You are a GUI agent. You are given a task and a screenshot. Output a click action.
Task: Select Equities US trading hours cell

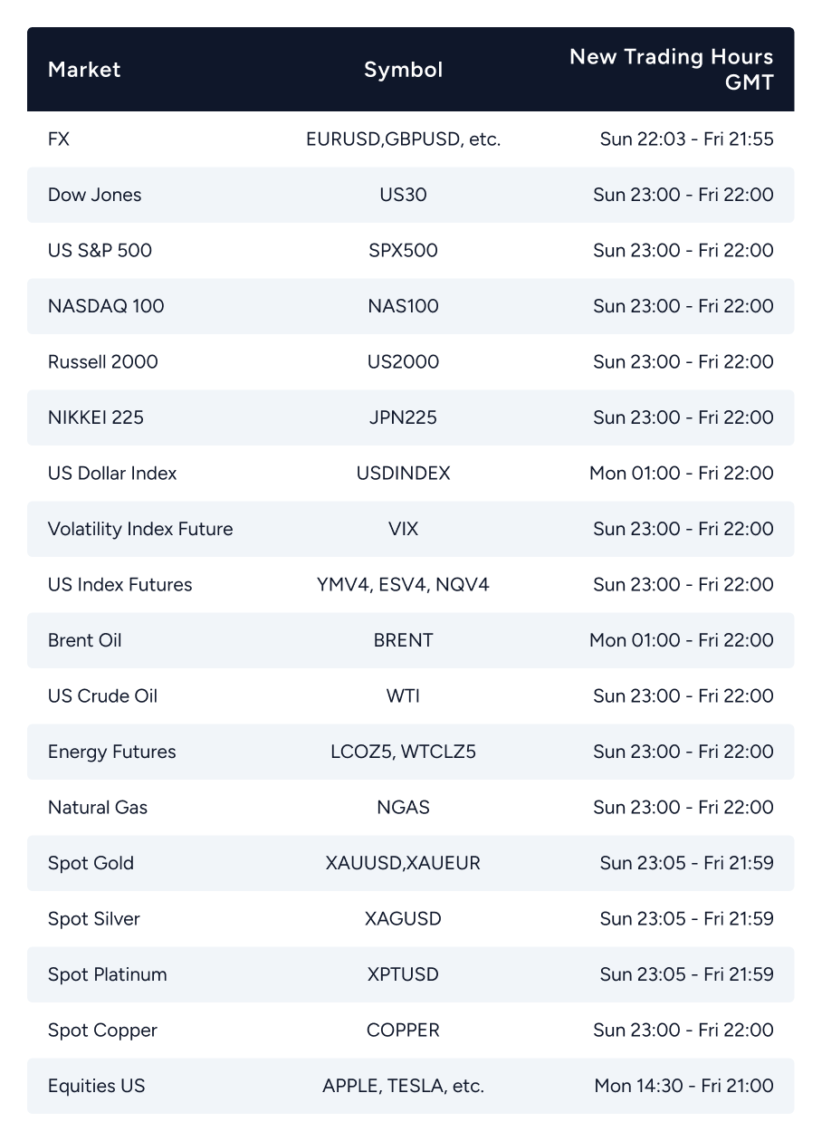(683, 1086)
